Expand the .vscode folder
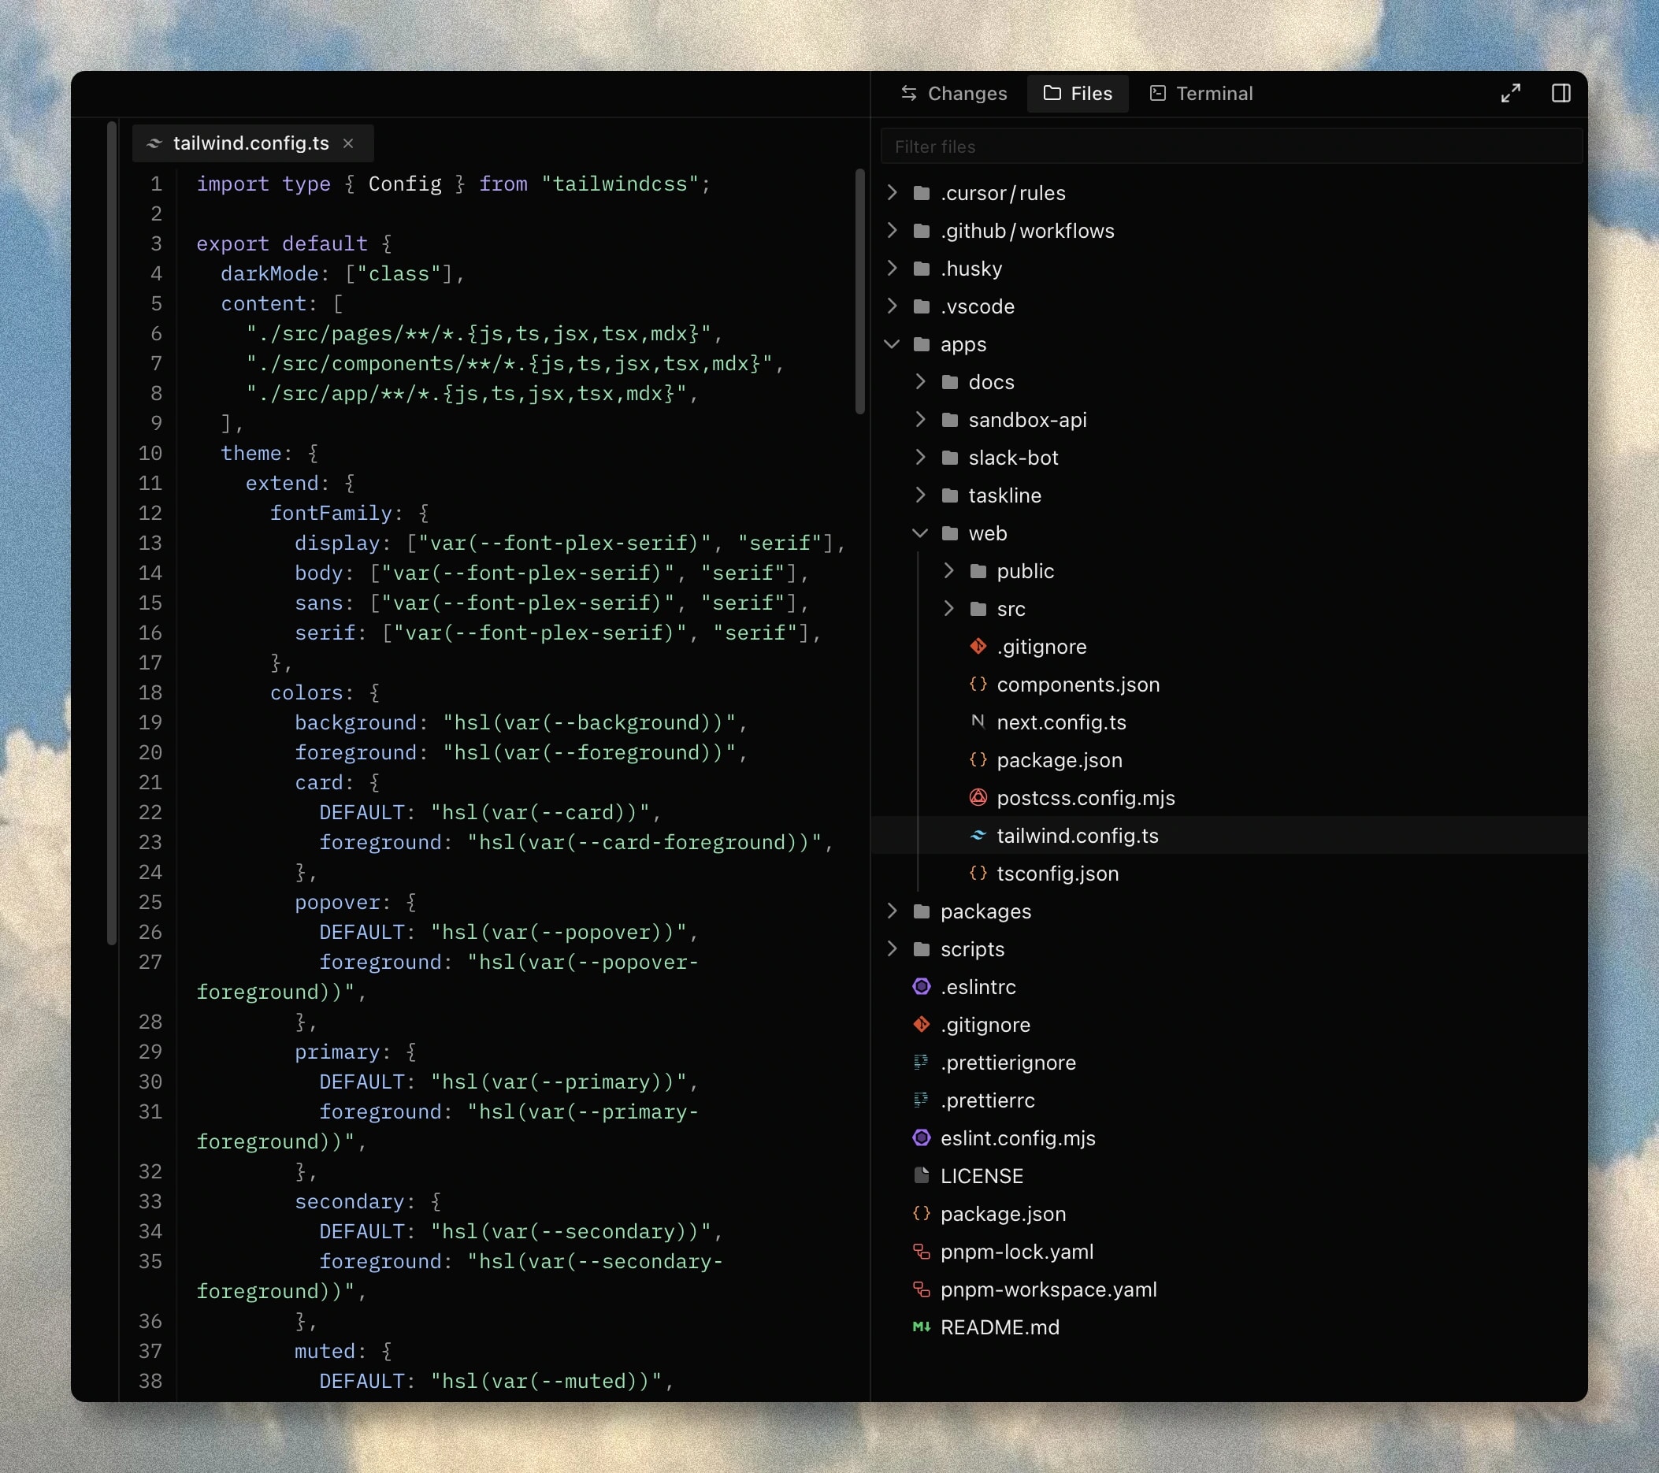The image size is (1659, 1473). pos(892,306)
